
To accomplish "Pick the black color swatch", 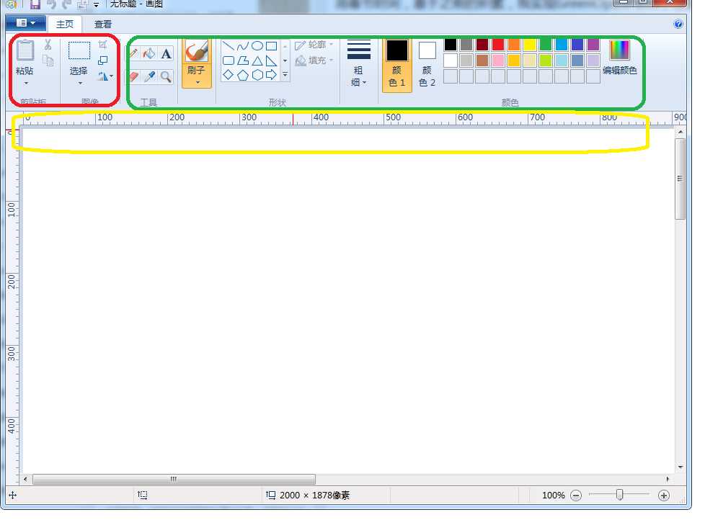I will 451,45.
